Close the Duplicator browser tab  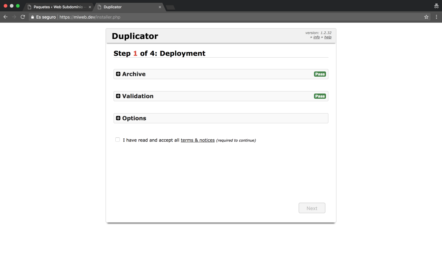pos(160,7)
